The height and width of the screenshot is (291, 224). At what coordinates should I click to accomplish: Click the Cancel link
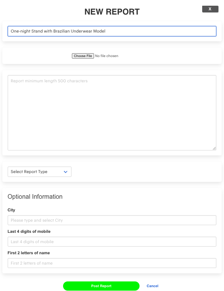point(153,286)
